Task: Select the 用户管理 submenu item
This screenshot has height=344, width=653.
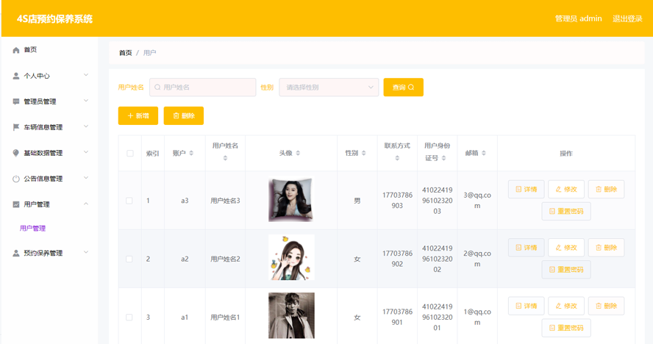Action: [32, 229]
